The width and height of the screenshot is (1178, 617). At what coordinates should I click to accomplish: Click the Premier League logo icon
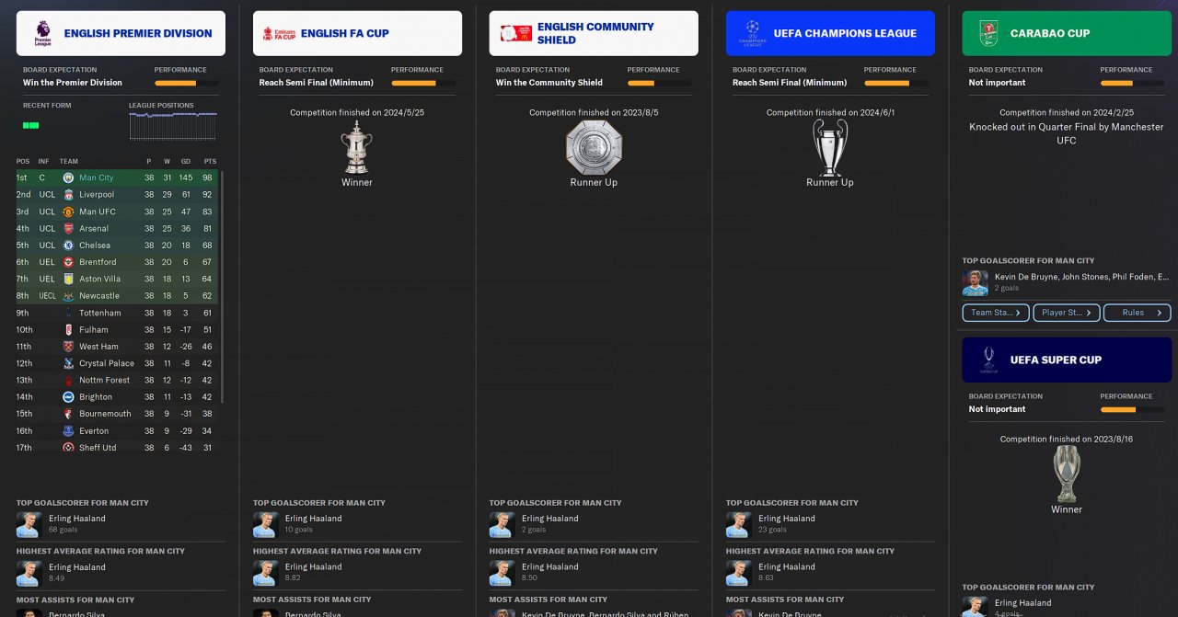(42, 33)
